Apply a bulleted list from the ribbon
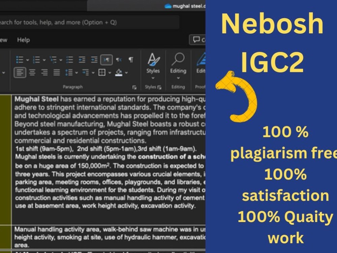This screenshot has width=337, height=253. pyautogui.click(x=20, y=60)
